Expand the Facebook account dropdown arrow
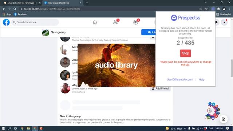233x131 pixels. [224, 22]
